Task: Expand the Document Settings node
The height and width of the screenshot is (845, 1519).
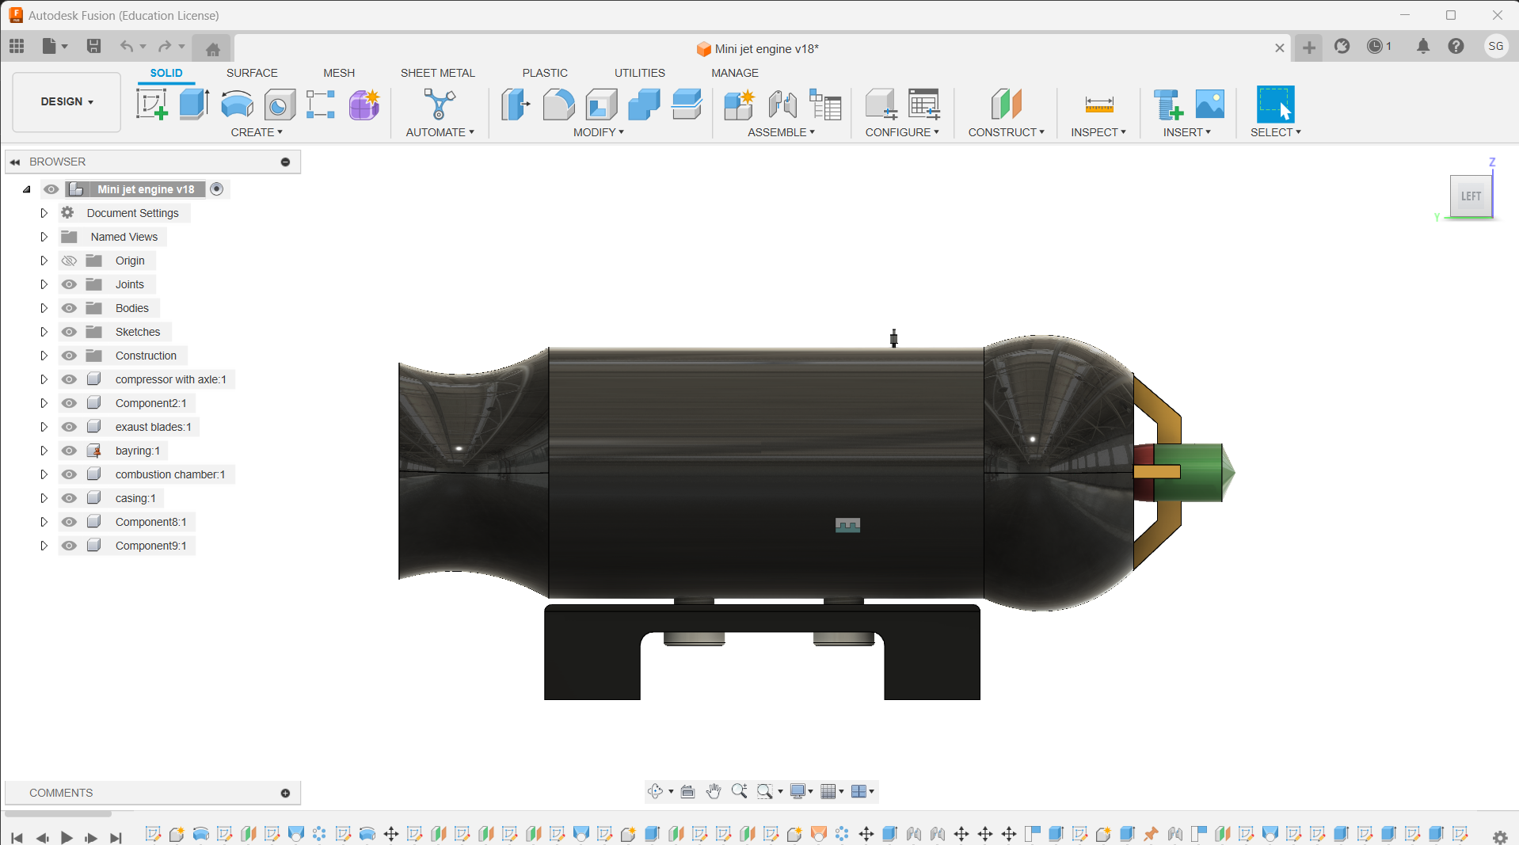Action: (44, 213)
